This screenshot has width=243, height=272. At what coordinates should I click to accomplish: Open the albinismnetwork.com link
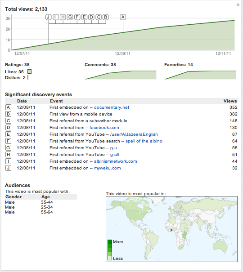(x=115, y=161)
